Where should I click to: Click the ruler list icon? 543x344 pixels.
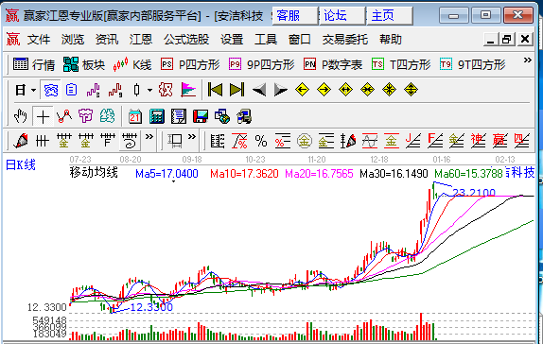(218, 141)
